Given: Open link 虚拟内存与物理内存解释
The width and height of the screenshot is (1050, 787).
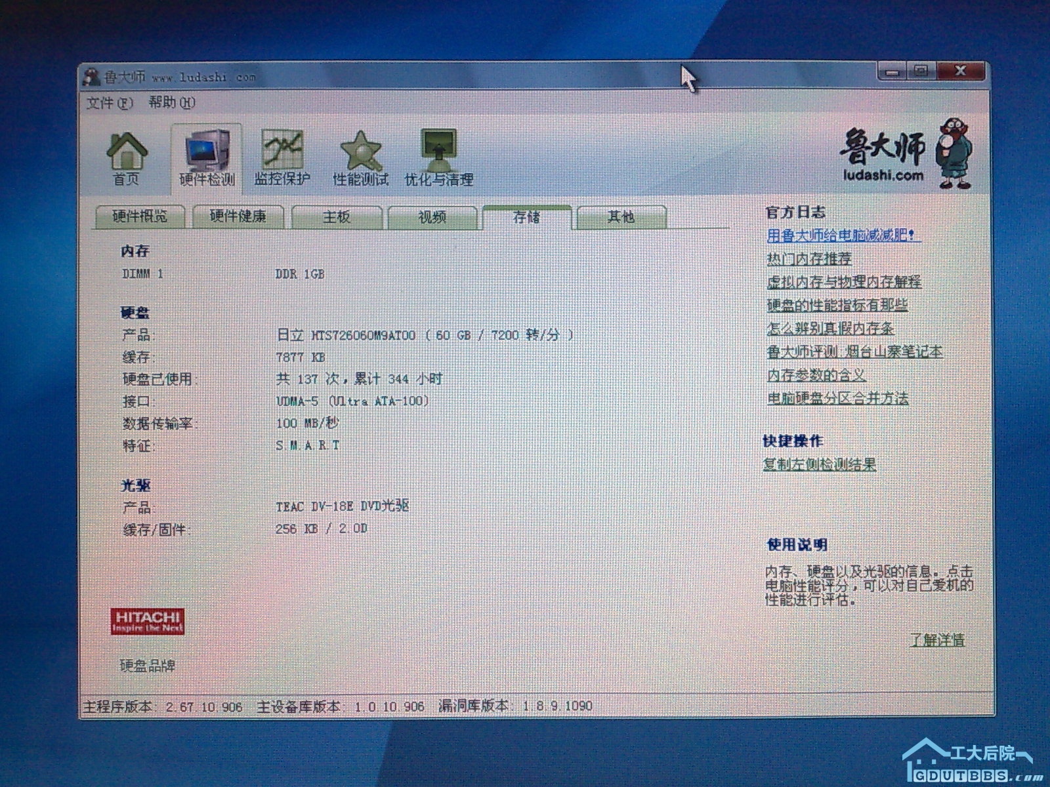Looking at the screenshot, I should click(844, 282).
